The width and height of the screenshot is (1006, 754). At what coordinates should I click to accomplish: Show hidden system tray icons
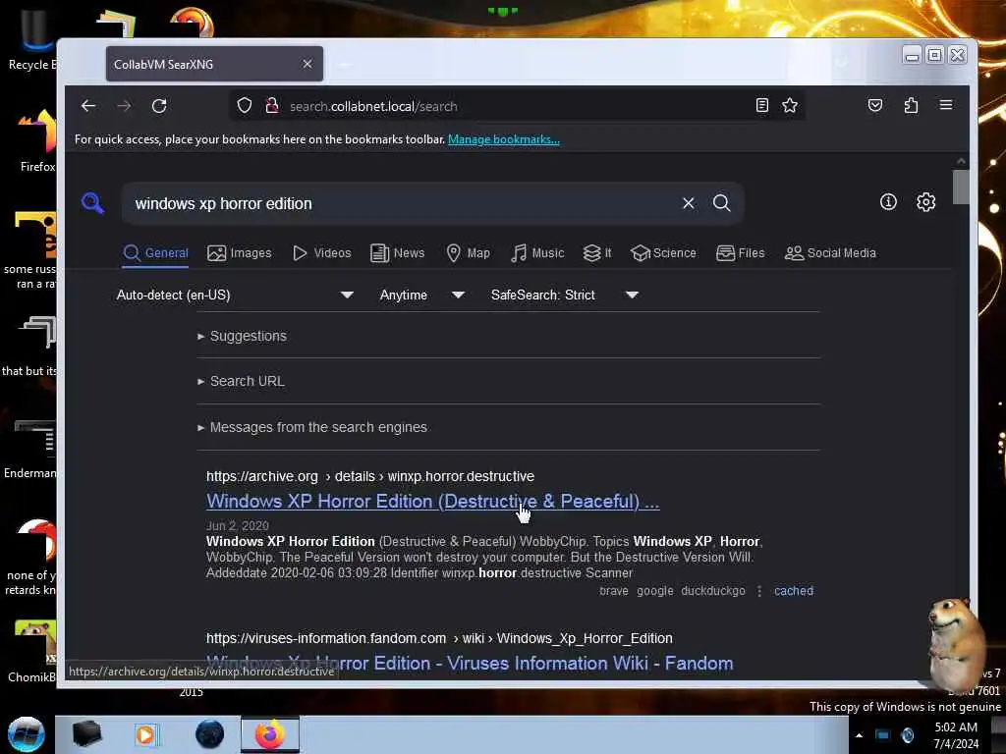pos(859,735)
